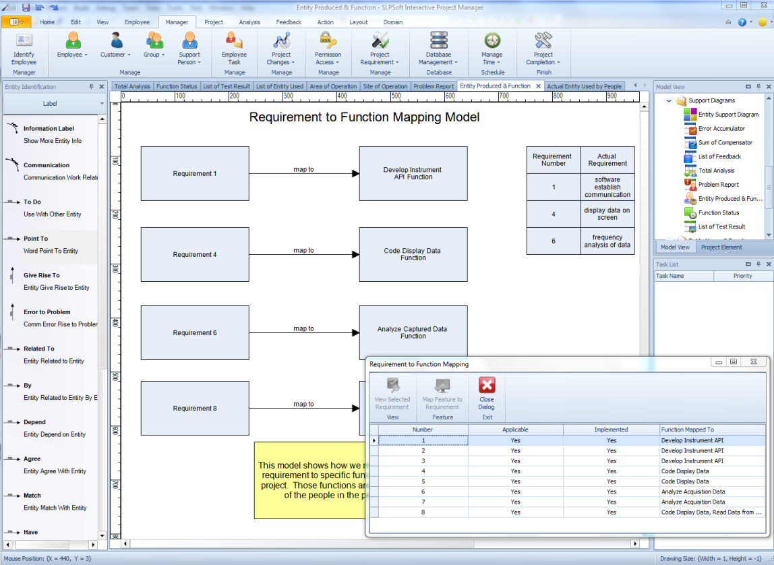Select Entity Support Diagram in Model View
Screen dimensions: 774x565
point(728,115)
